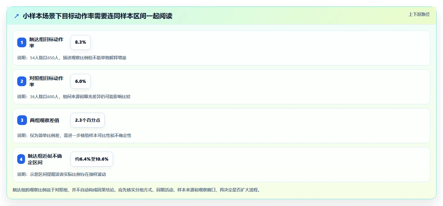
Task: Click the 触达组近似不确定区间 label
Action: click(x=45, y=159)
